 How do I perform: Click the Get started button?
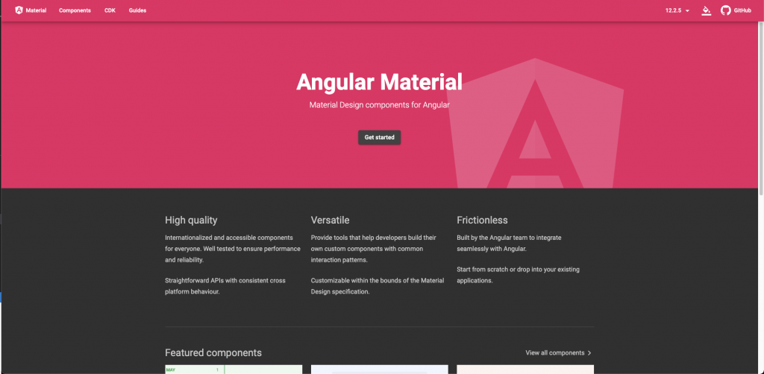pos(380,138)
